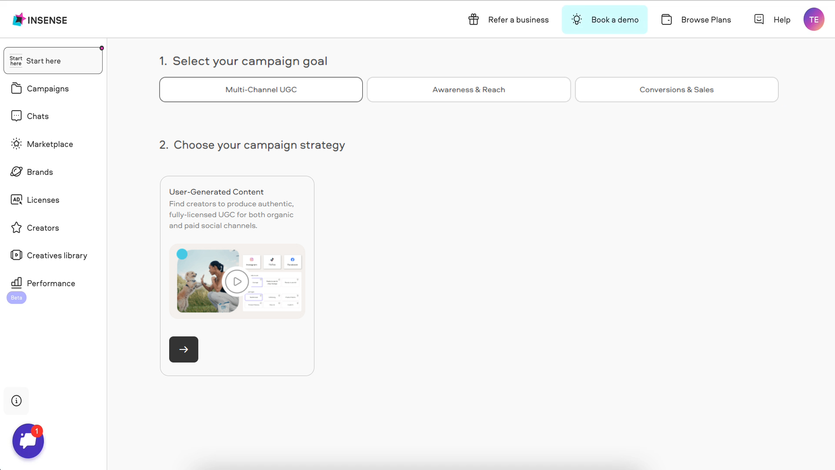Click the arrow button on UGC card
Viewport: 835px width, 470px height.
[x=184, y=349]
